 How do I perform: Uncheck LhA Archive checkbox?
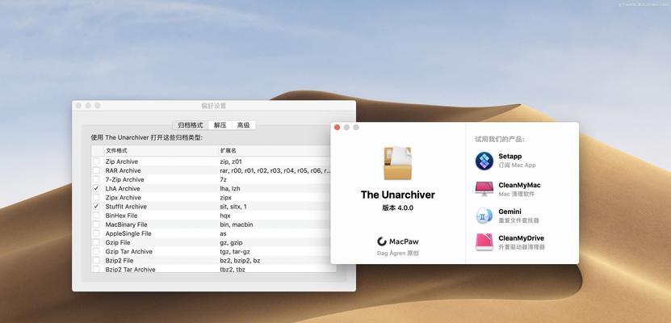click(x=96, y=189)
